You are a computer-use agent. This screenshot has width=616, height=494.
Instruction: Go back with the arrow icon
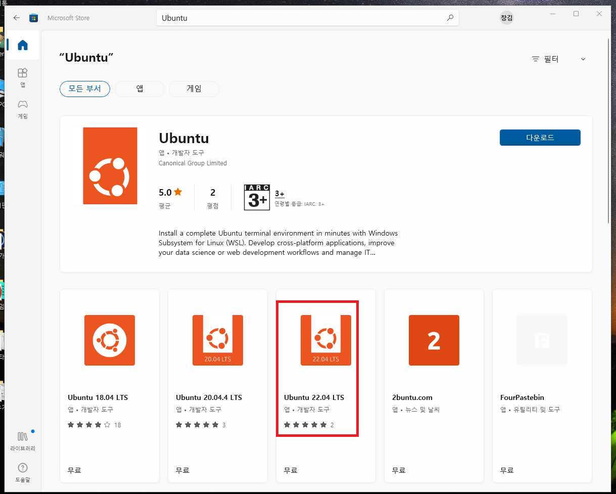point(17,18)
